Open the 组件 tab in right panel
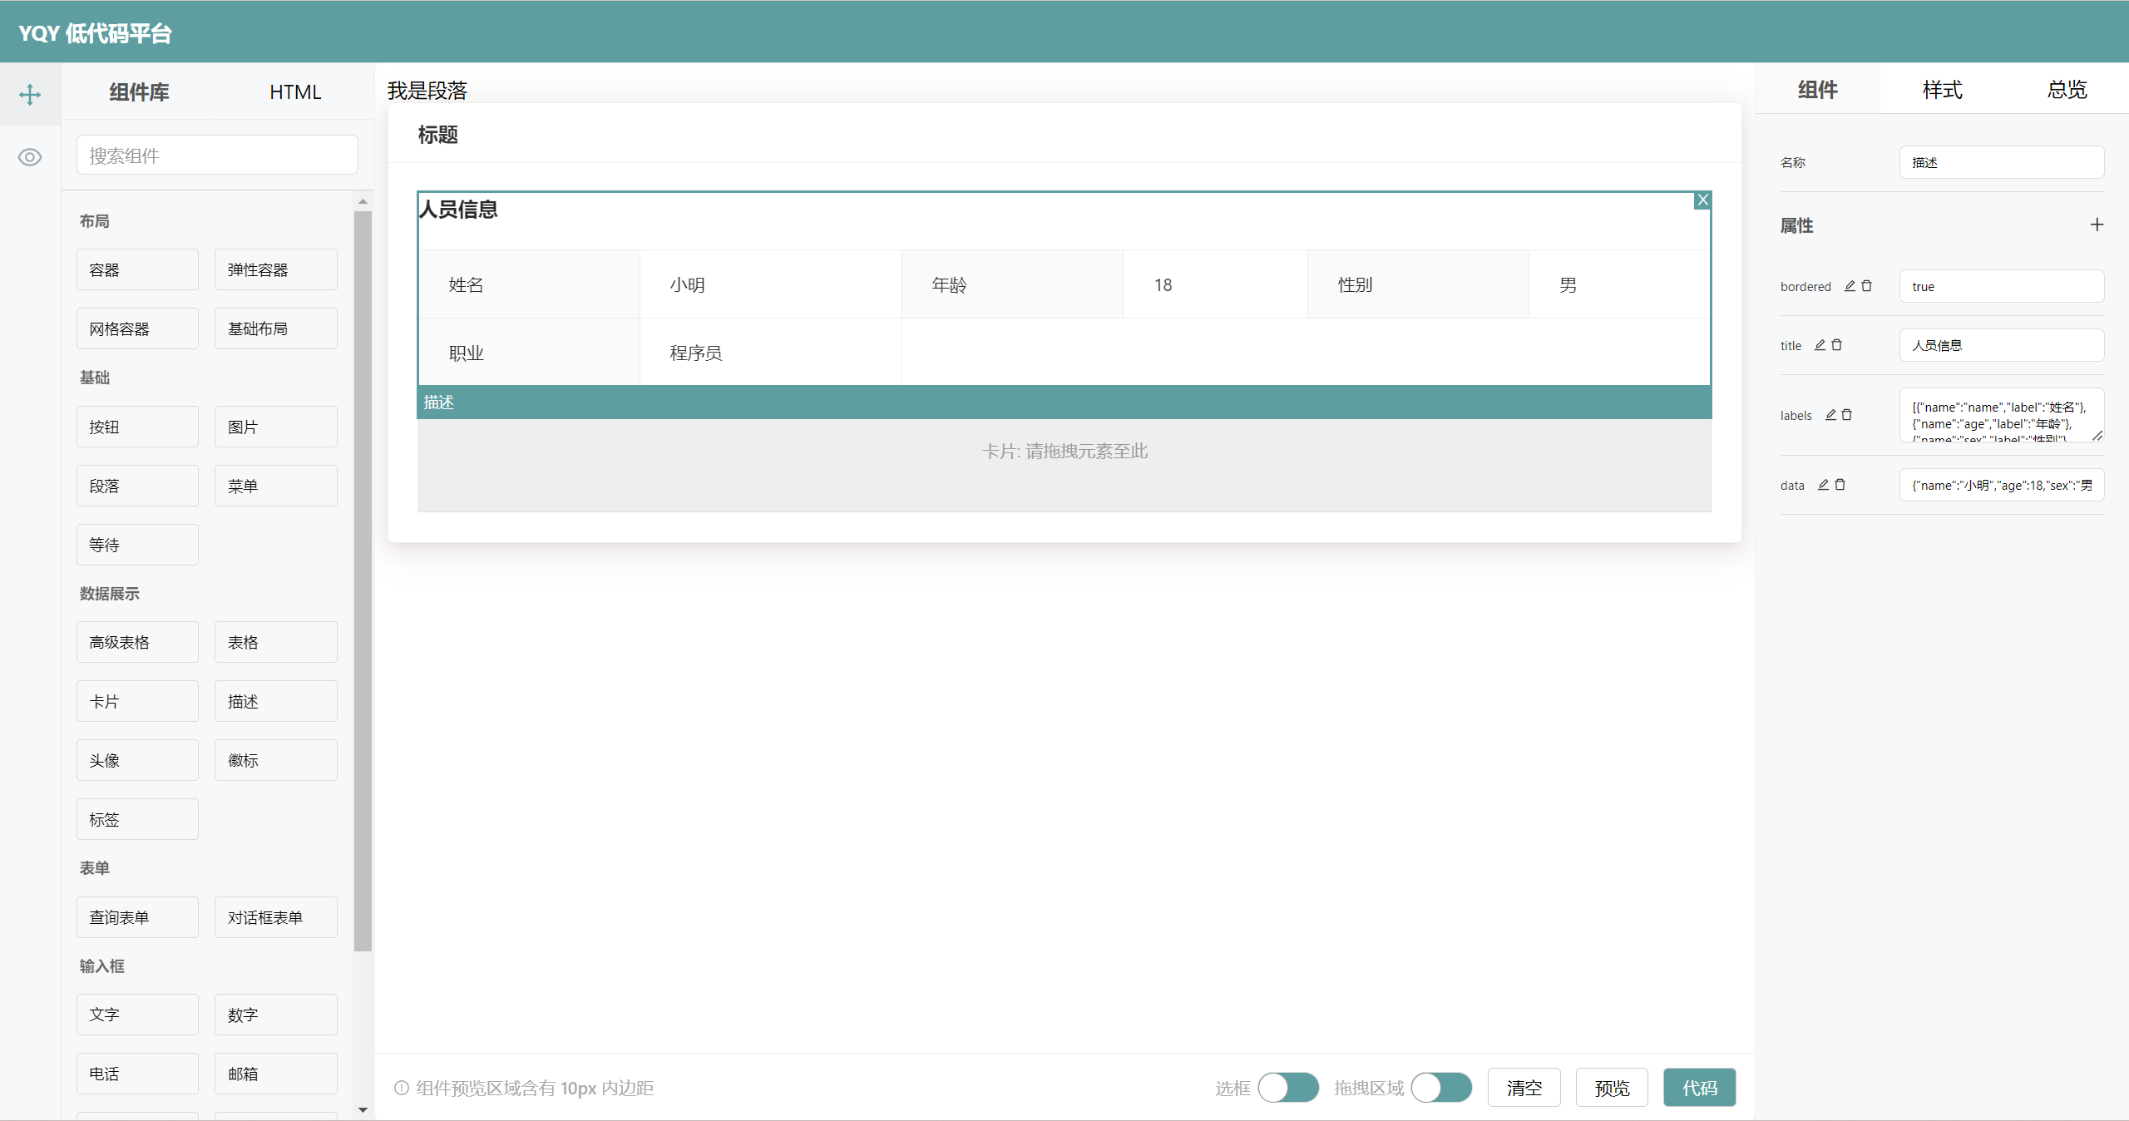 point(1817,90)
